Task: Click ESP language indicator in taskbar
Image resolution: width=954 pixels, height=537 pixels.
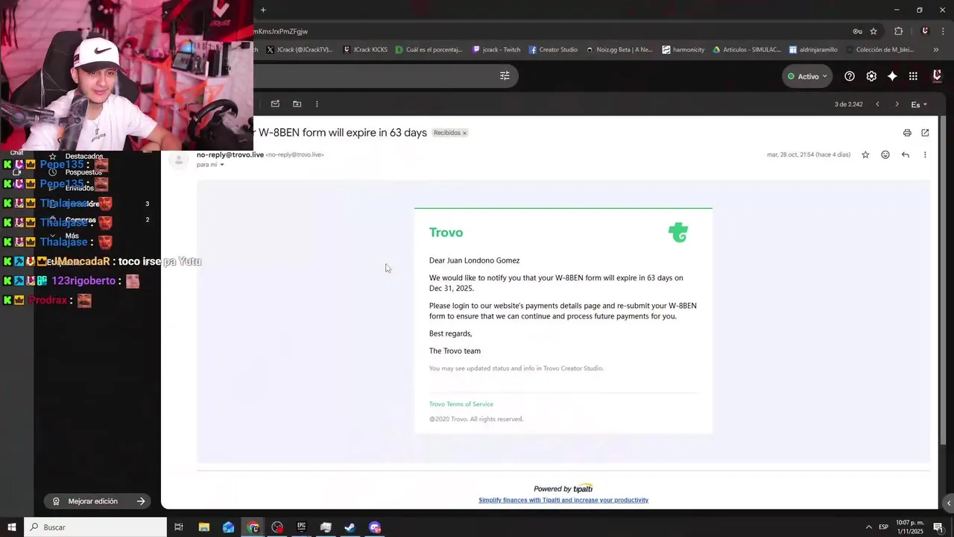Action: pyautogui.click(x=883, y=527)
